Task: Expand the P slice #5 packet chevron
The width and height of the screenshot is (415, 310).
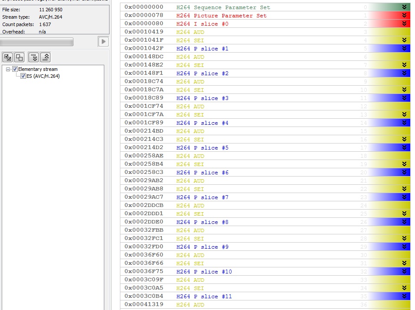Action: click(404, 147)
